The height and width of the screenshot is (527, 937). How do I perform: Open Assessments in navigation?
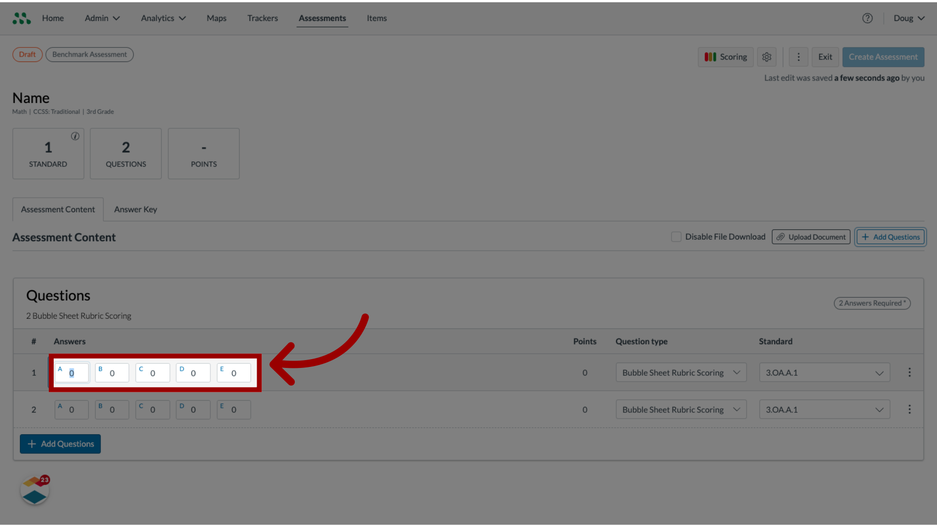click(x=322, y=18)
